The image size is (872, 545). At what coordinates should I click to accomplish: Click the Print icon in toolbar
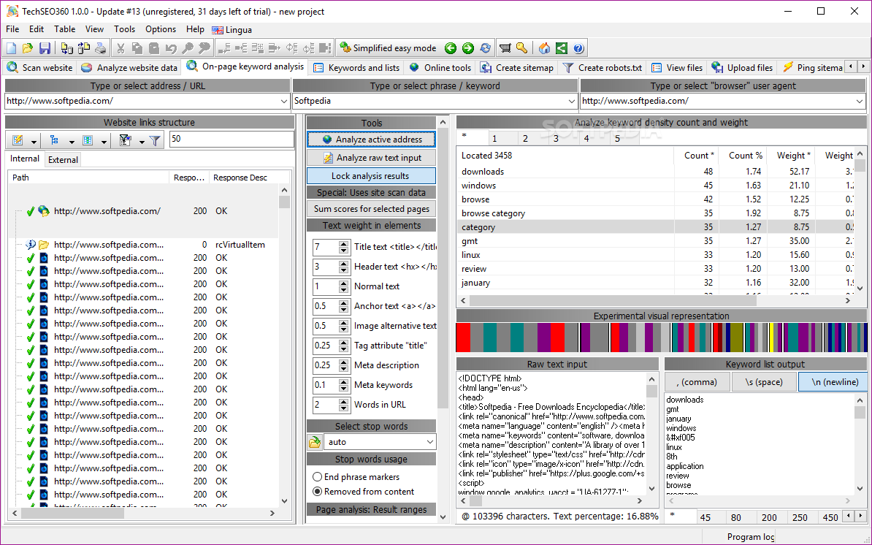101,48
